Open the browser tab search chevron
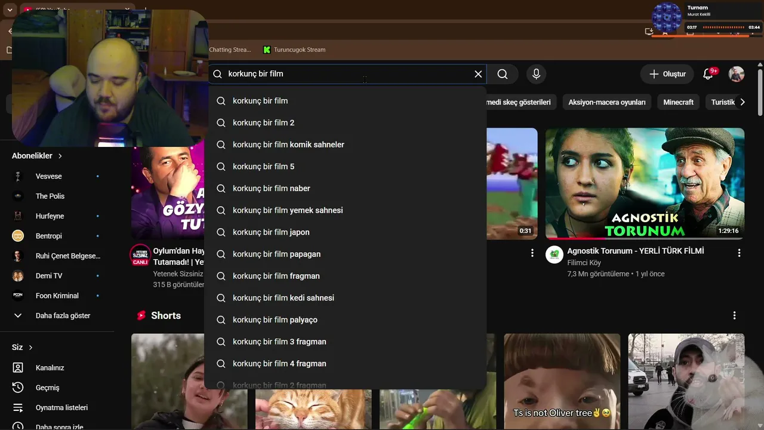This screenshot has width=764, height=430. click(10, 10)
